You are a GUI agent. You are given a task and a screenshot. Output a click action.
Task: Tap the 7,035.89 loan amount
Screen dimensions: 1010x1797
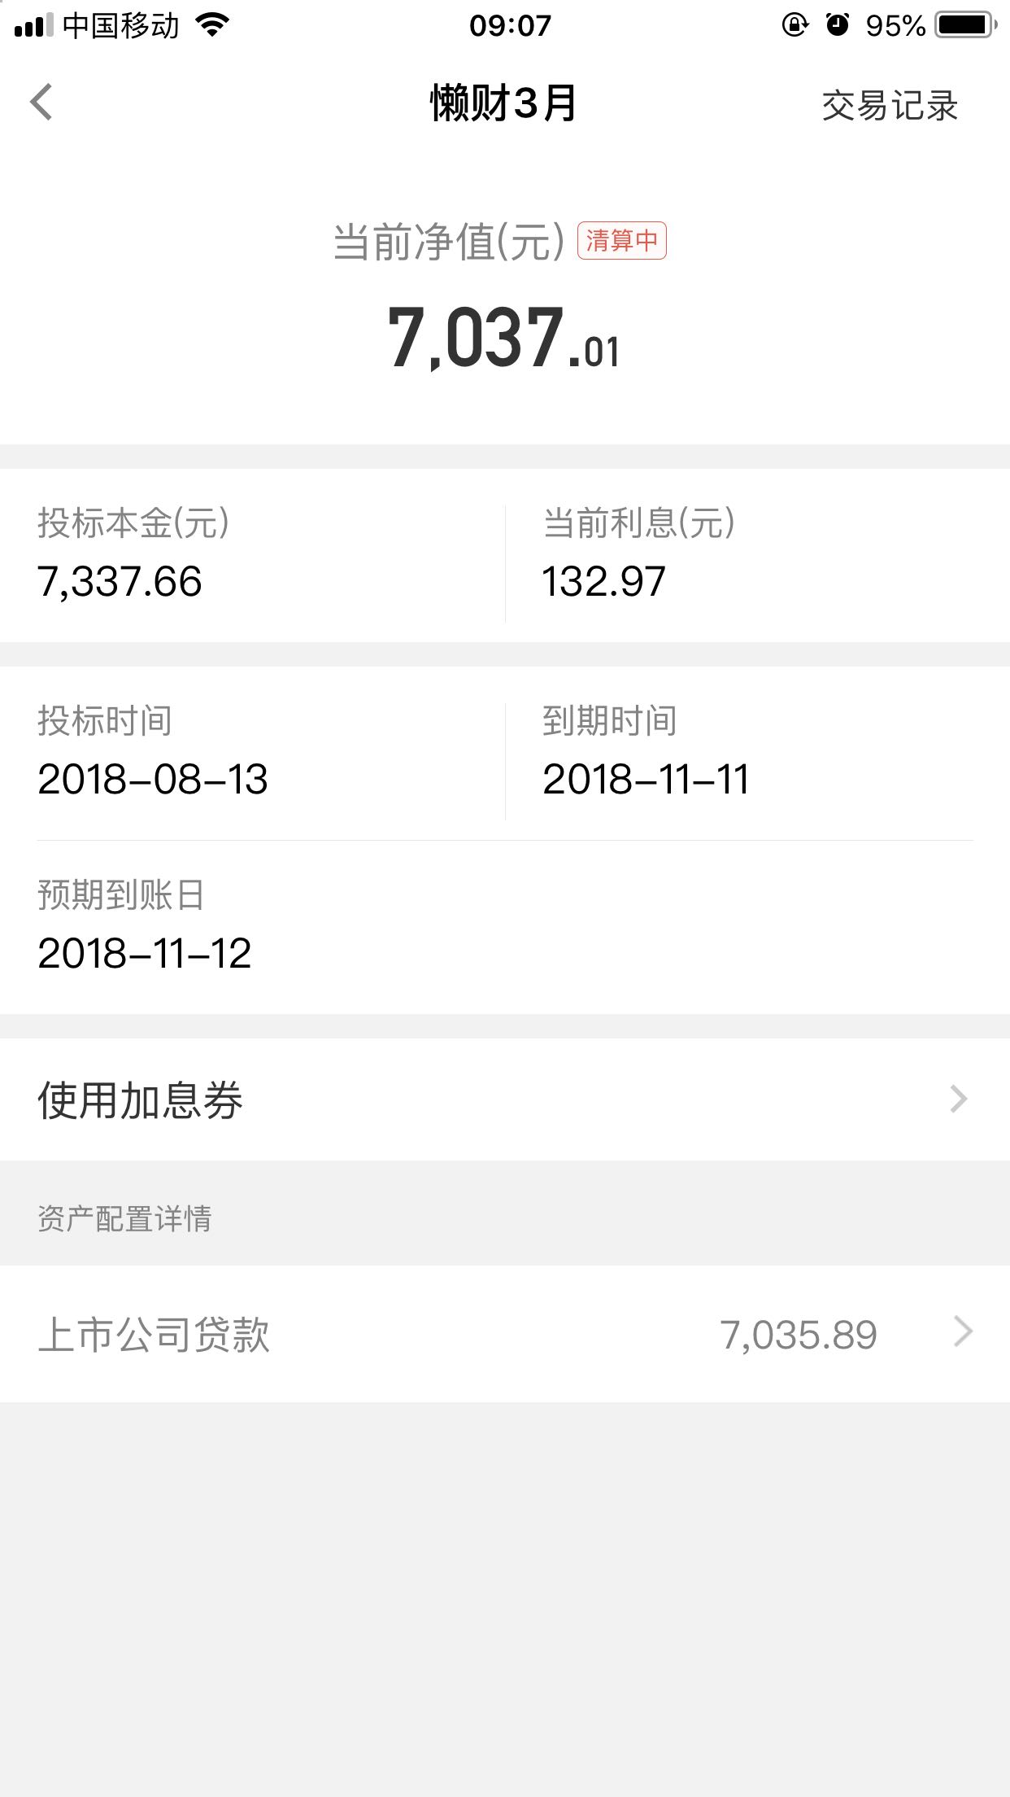[799, 1335]
